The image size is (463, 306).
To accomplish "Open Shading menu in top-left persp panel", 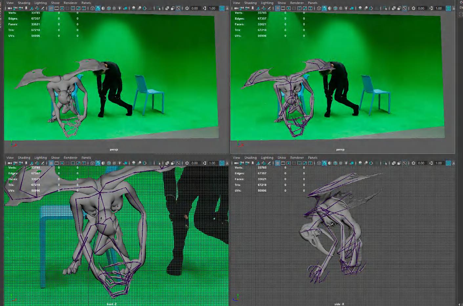I will click(x=24, y=3).
